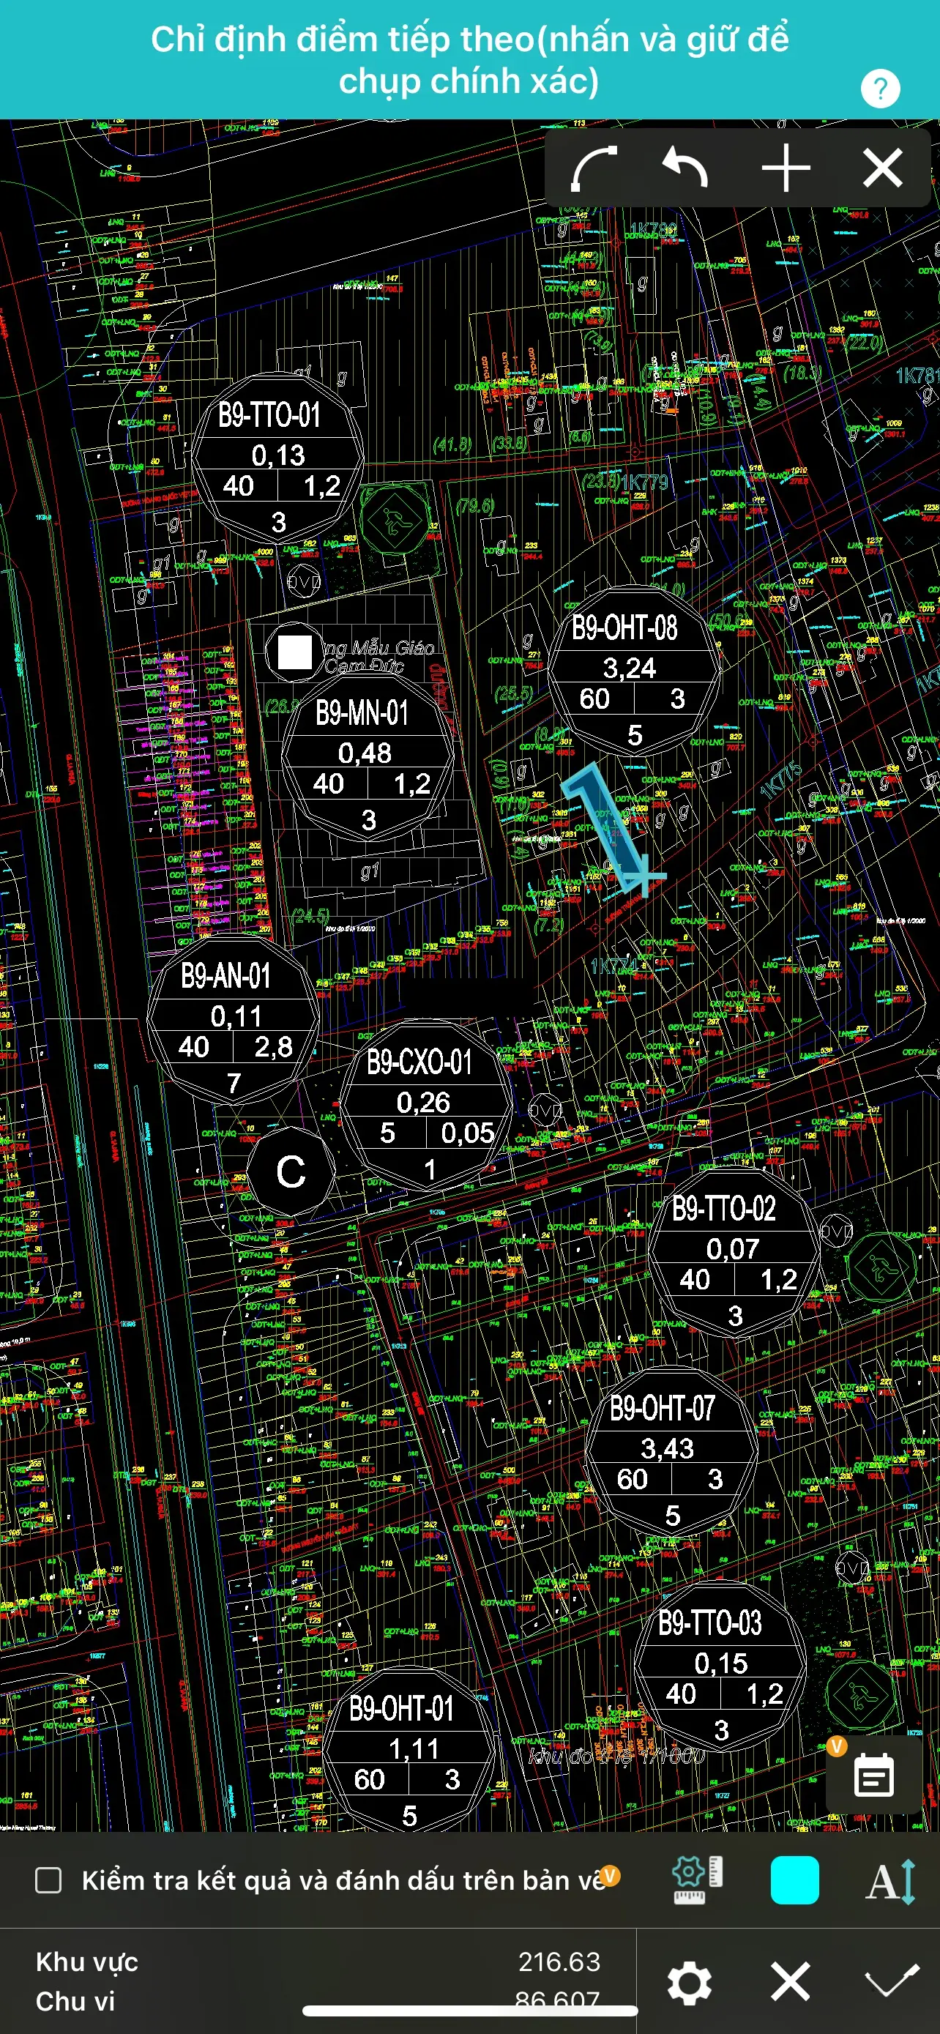Open the measurement records list icon
The width and height of the screenshot is (940, 2034).
tap(873, 1776)
